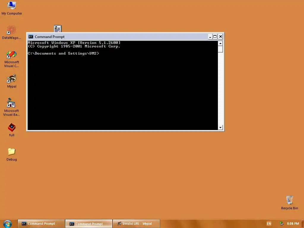The image size is (304, 228).
Task: Open the EN language indicator
Action: point(269,224)
